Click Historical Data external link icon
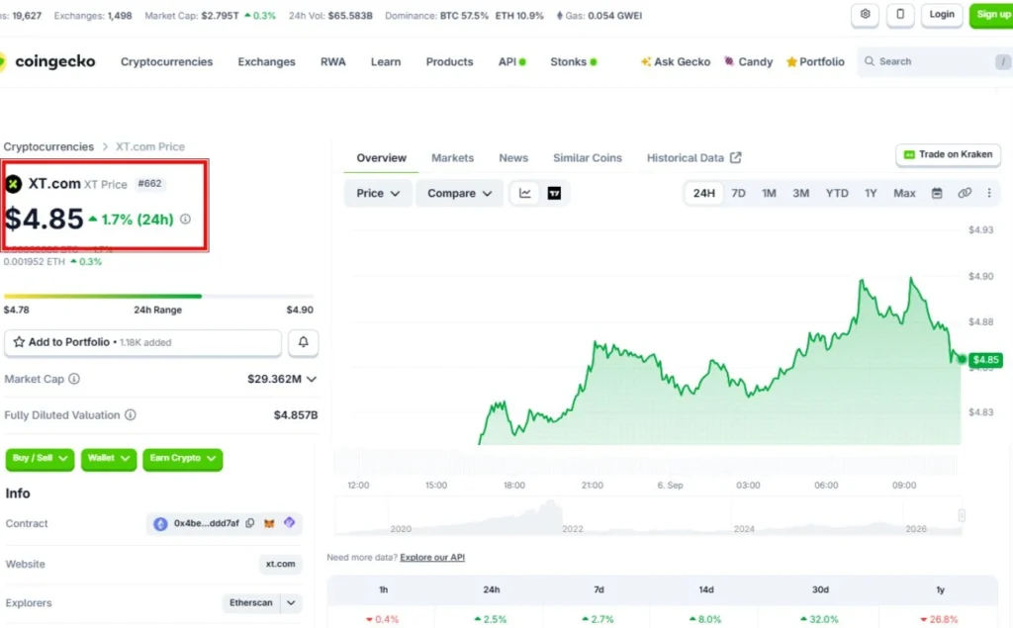The image size is (1013, 628). 736,157
